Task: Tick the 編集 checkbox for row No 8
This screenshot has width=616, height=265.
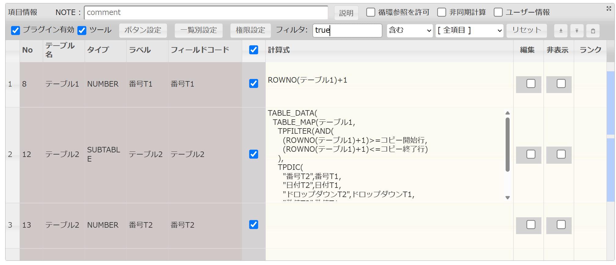Action: coord(531,84)
